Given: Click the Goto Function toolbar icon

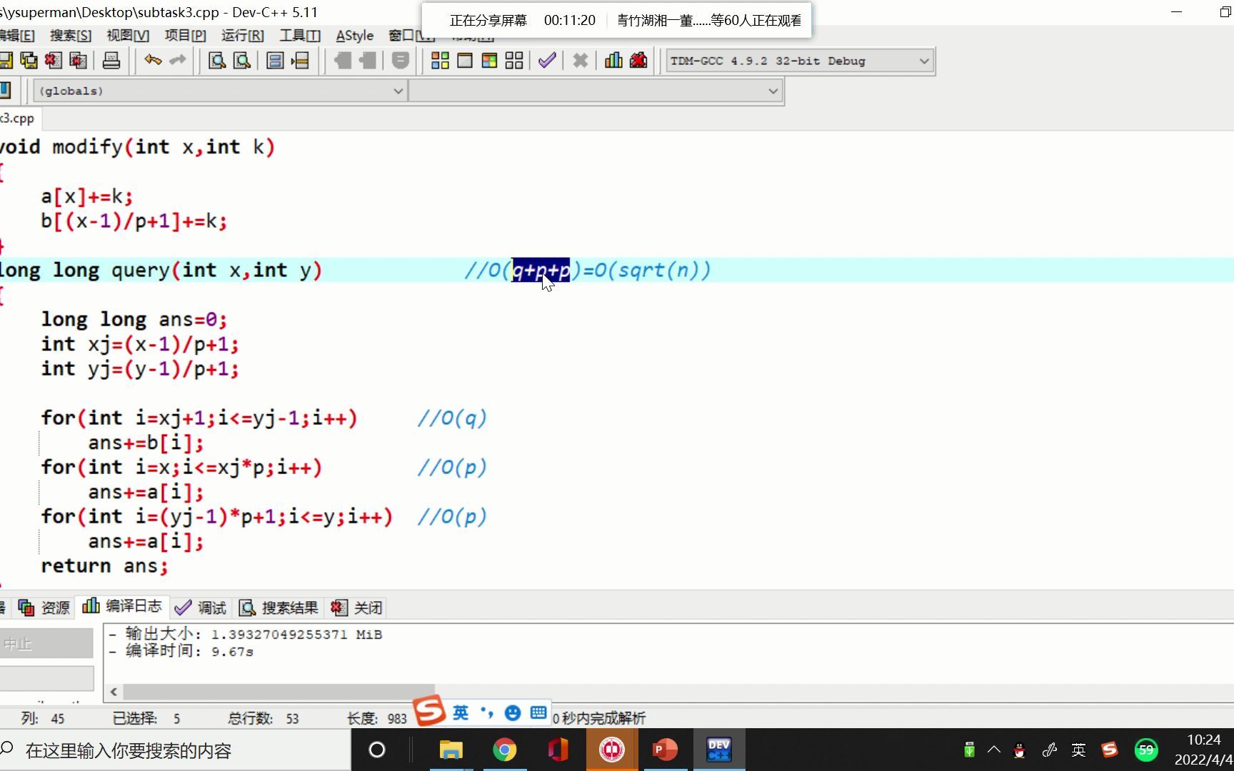Looking at the screenshot, I should 275,61.
